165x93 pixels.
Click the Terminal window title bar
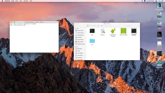pyautogui.click(x=34, y=22)
